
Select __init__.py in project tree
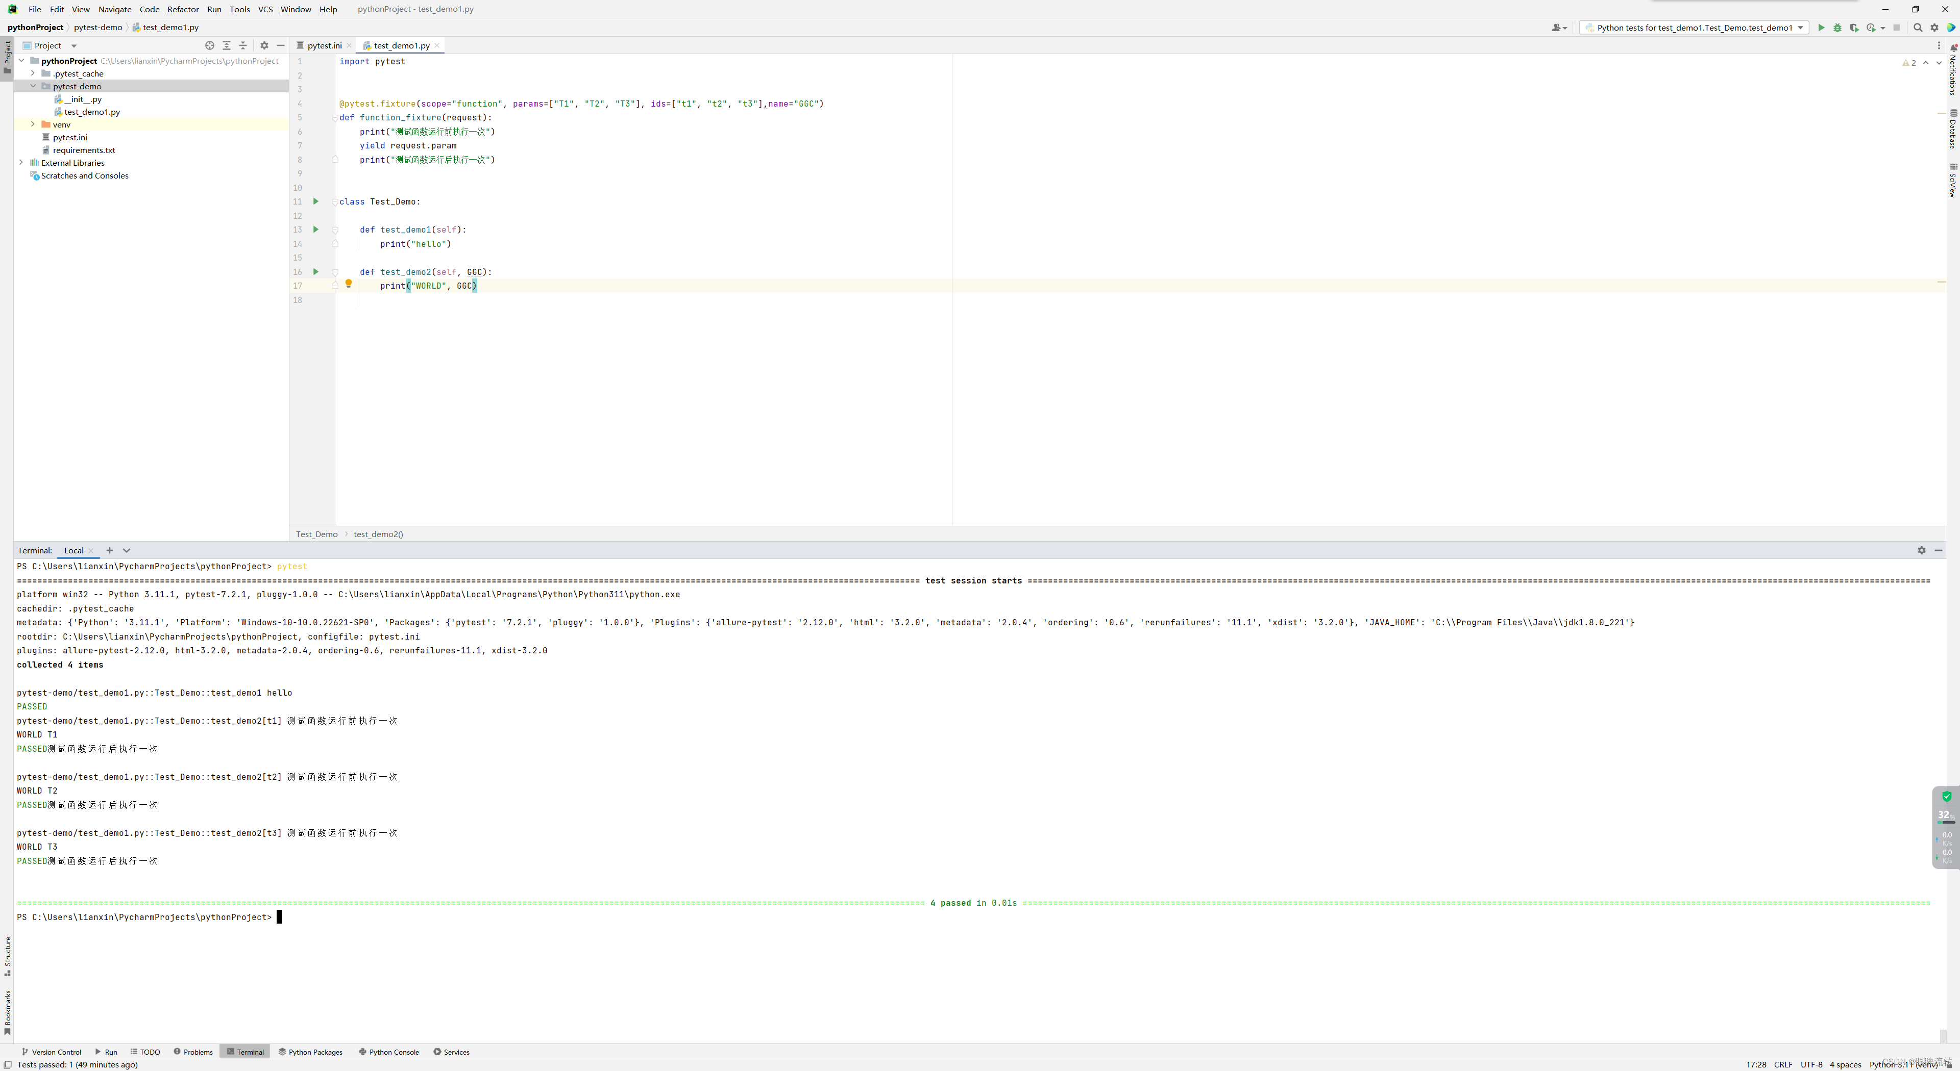(83, 99)
